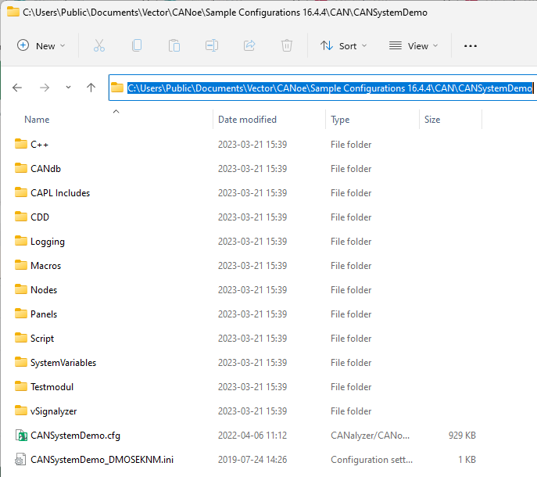Select the Testmodul folder name
This screenshot has width=537, height=477.
(x=52, y=387)
